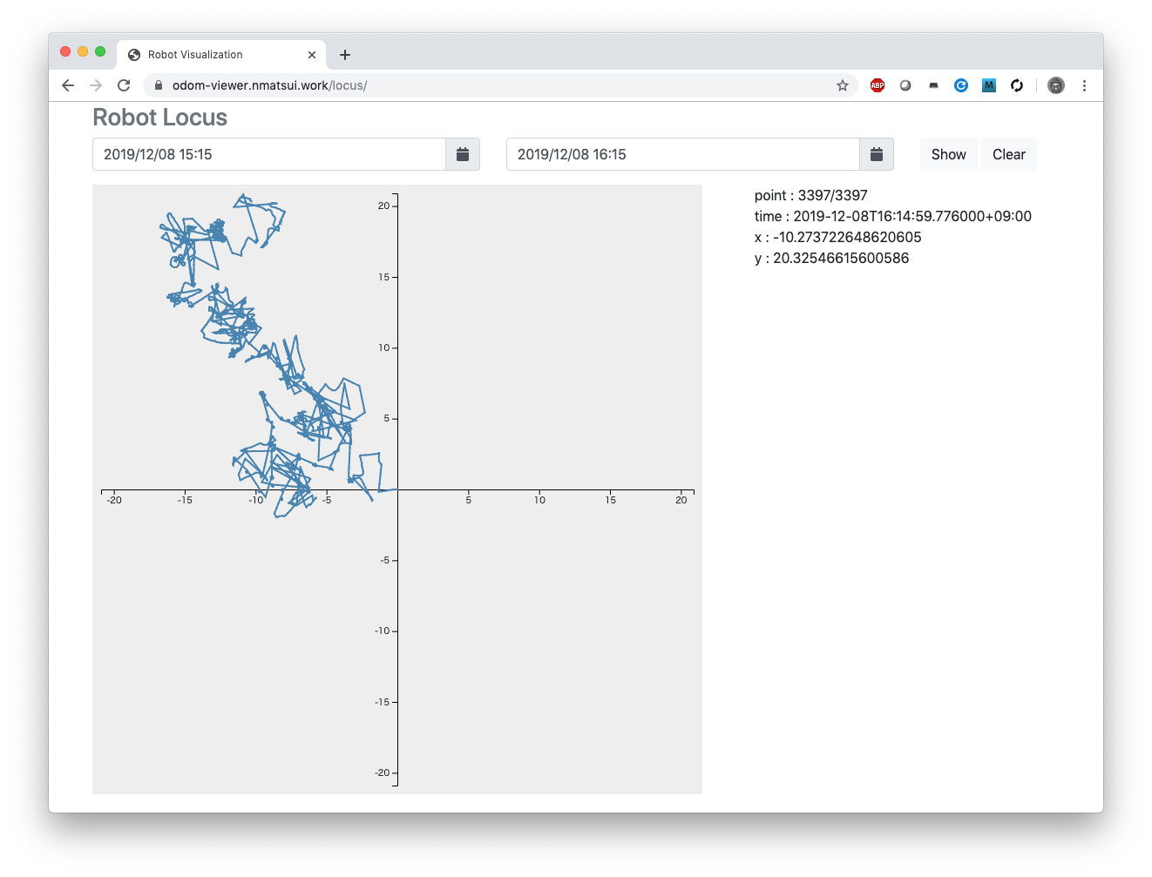Open the grey circle extension icon

click(x=905, y=85)
